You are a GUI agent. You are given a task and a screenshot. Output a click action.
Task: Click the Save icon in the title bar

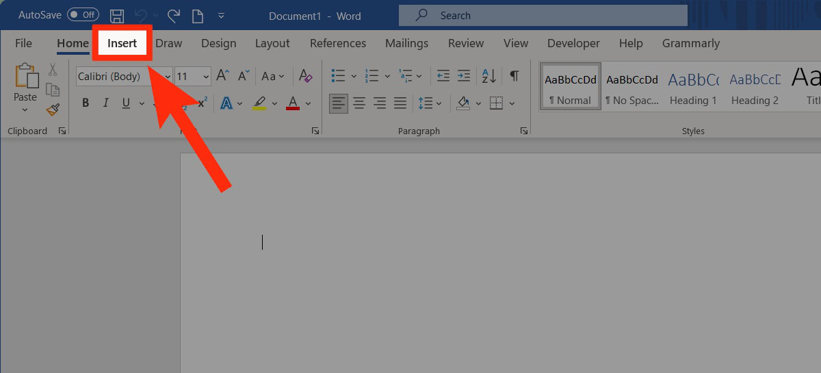pos(117,15)
